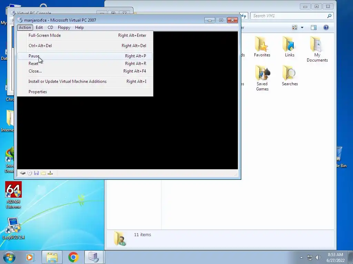Open Windows Explorer from the taskbar
This screenshot has width=353, height=264.
click(x=52, y=257)
